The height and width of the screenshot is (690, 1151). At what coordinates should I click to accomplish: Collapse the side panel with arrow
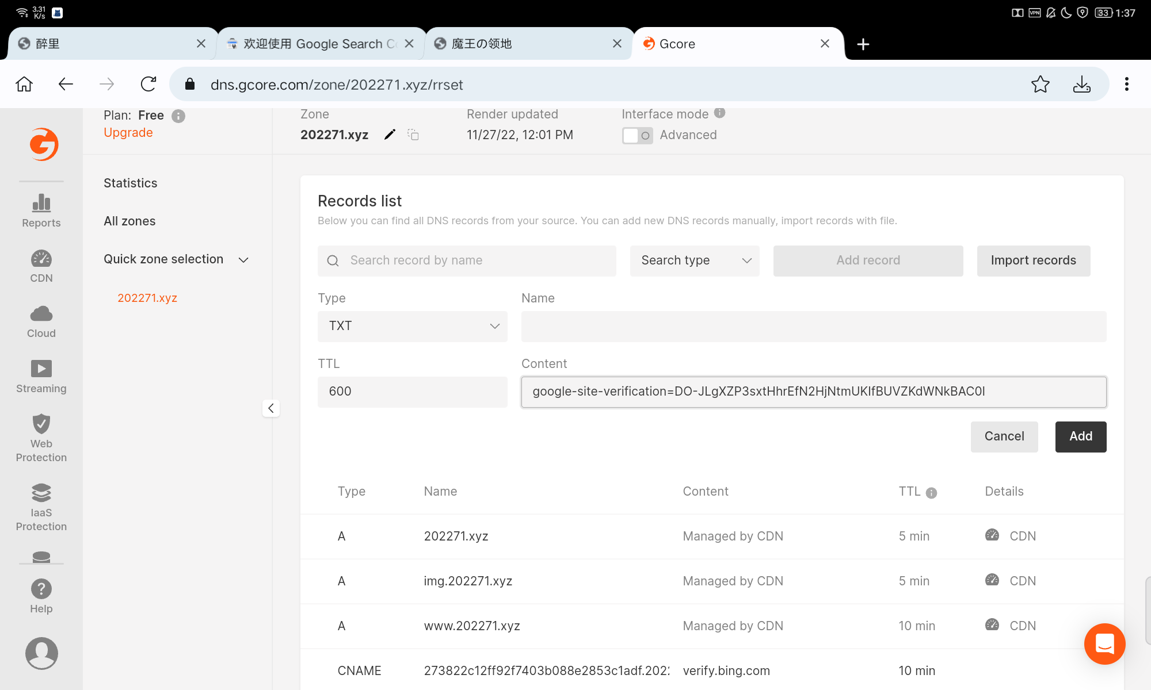click(x=270, y=408)
